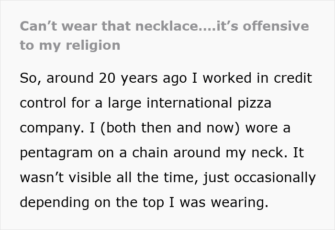
Task: Click the post title about the necklace
Action: point(164,36)
